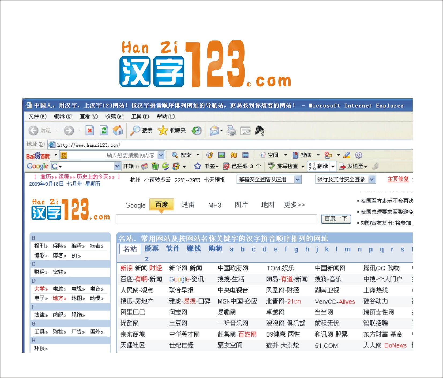The height and width of the screenshot is (378, 443).
Task: Open the 文件(F) menu
Action: coord(37,116)
